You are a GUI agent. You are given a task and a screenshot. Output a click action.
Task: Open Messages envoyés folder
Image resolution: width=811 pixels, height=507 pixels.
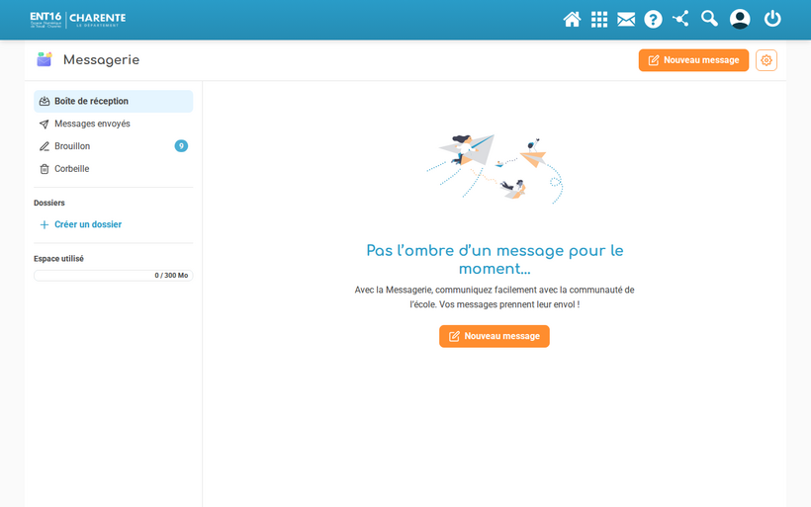click(x=114, y=125)
